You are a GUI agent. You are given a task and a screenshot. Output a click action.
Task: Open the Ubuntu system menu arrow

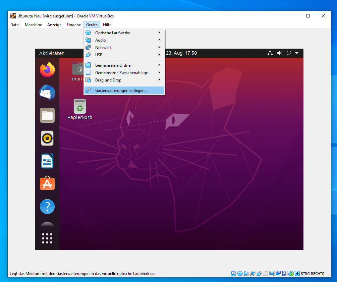[x=296, y=53]
